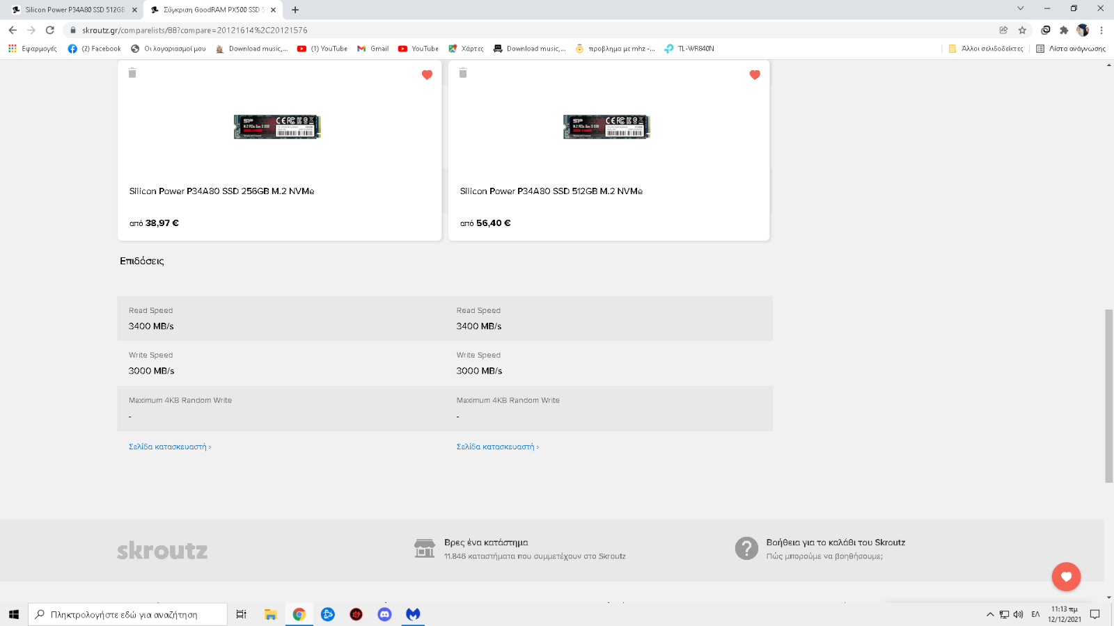Reload the current page
Screen dimensions: 1114x626
tap(50, 30)
